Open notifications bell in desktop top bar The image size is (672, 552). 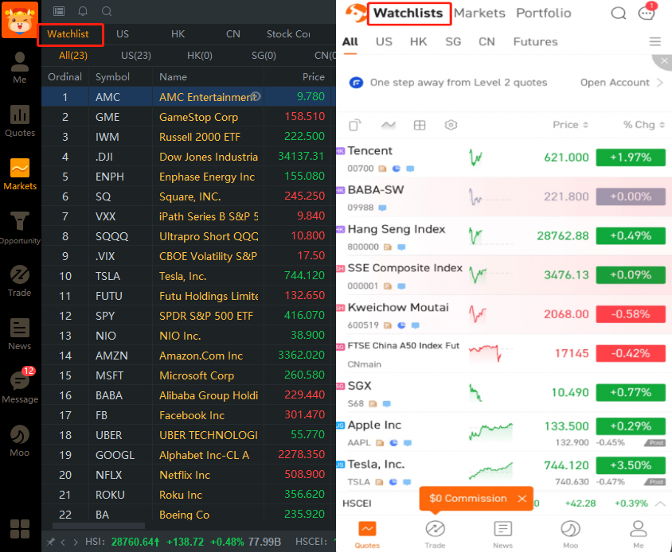(x=83, y=11)
